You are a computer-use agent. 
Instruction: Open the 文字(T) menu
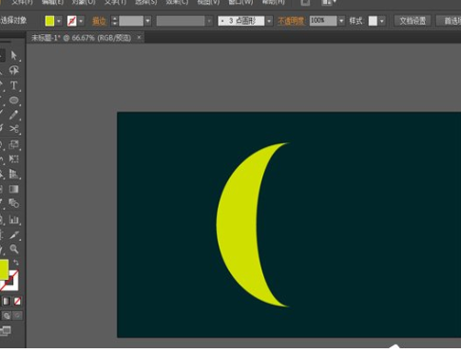115,2
